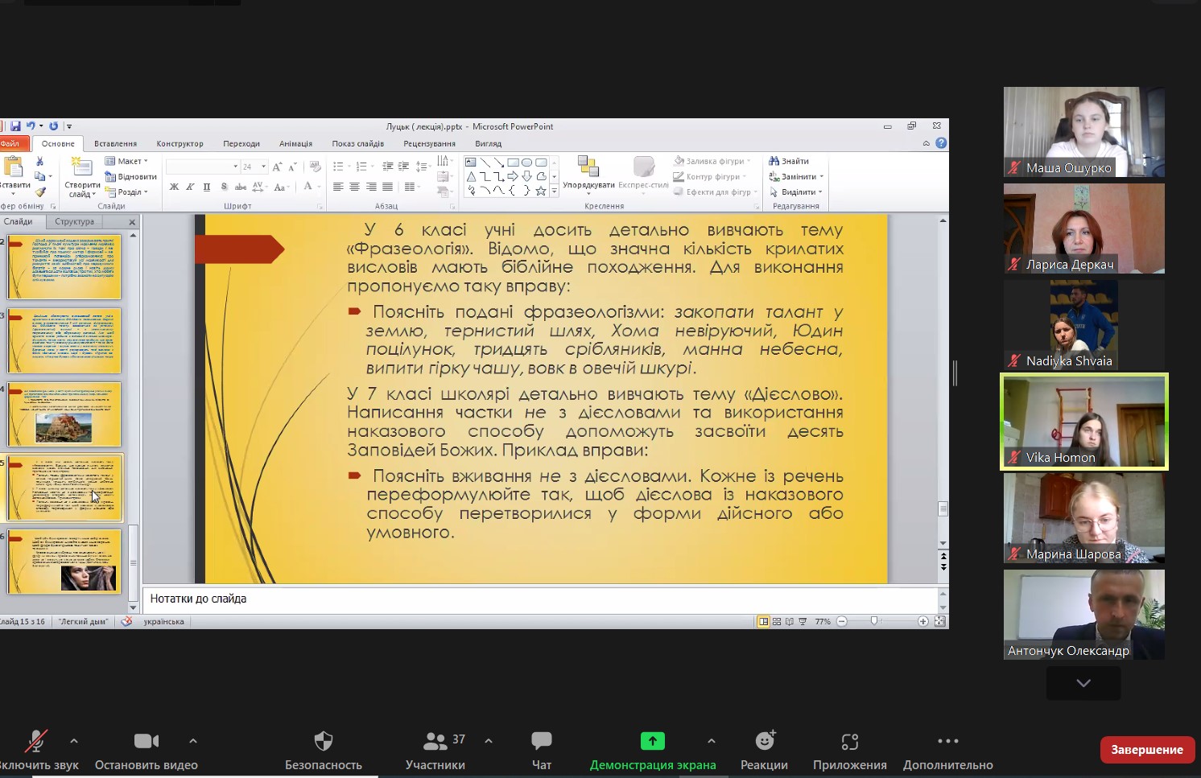This screenshot has height=778, width=1201.
Task: Open the Участники participants list
Action: [x=435, y=741]
